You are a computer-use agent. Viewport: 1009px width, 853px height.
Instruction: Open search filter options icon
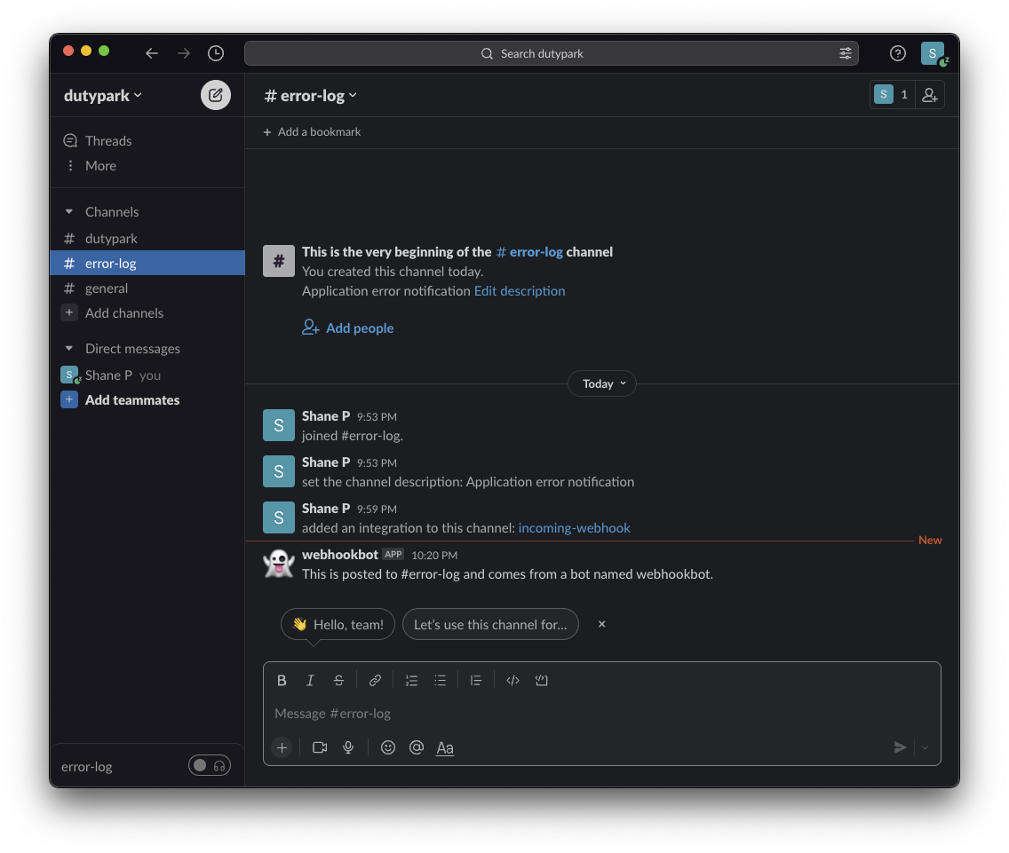pos(845,53)
